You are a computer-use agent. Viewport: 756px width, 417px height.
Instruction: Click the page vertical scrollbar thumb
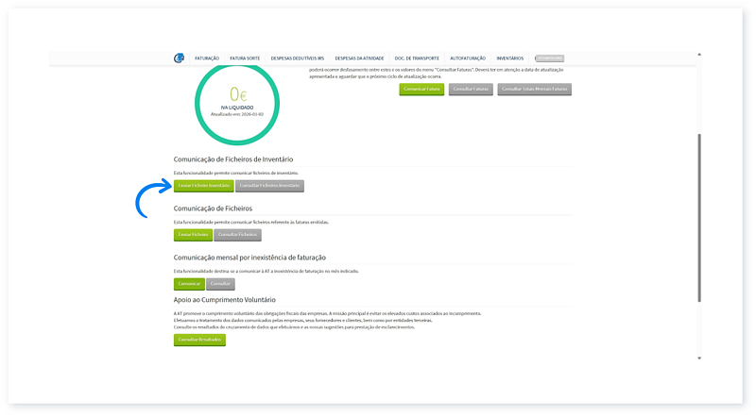click(x=699, y=218)
